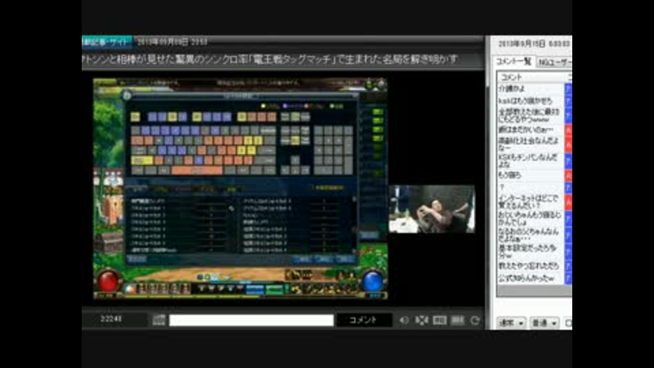The width and height of the screenshot is (654, 368).
Task: Select the comment row 'インターネットはどこで買えるんだい?'
Action: (x=531, y=202)
